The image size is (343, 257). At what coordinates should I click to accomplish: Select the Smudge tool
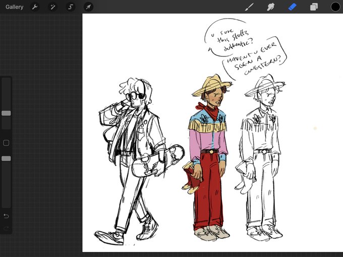click(x=270, y=7)
